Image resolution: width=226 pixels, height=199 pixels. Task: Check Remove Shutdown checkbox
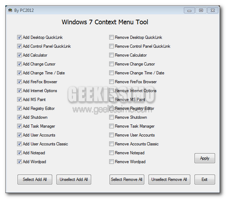pyautogui.click(x=111, y=117)
